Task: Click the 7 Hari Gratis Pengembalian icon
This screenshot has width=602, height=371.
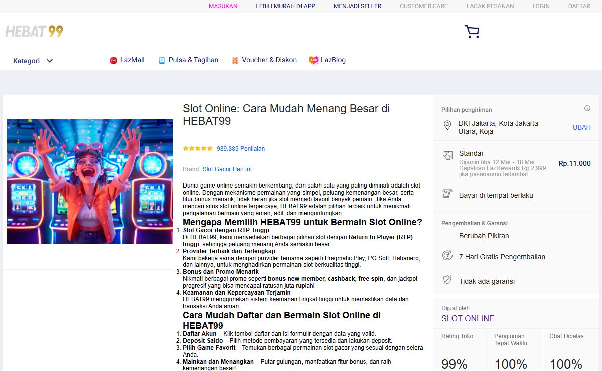Action: pos(447,256)
